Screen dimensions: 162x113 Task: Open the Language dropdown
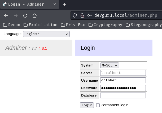(x=46, y=34)
